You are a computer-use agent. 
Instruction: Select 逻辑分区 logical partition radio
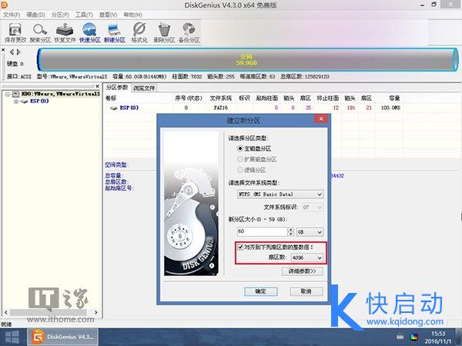[x=240, y=170]
